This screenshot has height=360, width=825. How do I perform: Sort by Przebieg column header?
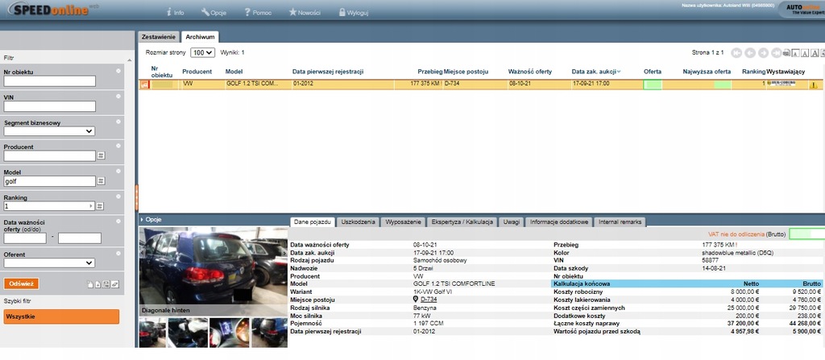coord(430,72)
